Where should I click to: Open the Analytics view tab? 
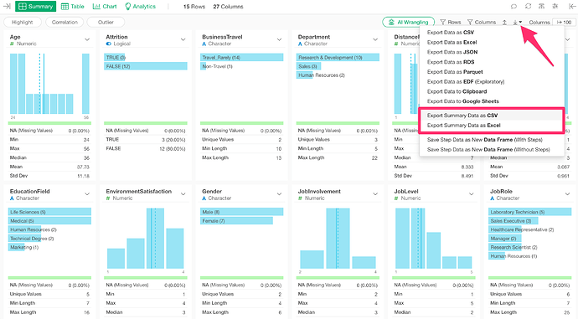click(x=140, y=6)
